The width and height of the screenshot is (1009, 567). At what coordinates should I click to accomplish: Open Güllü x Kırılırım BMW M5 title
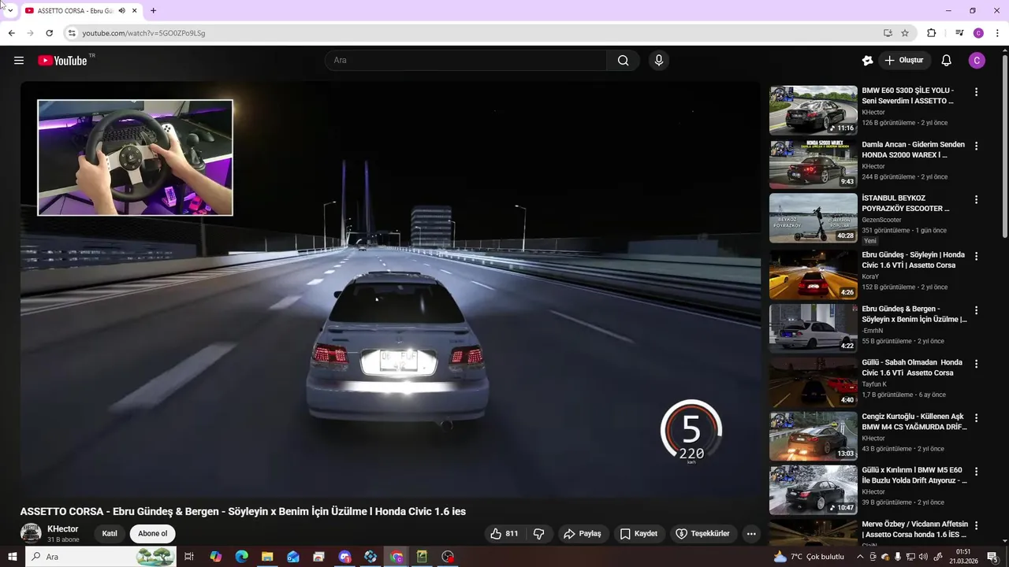(x=914, y=475)
